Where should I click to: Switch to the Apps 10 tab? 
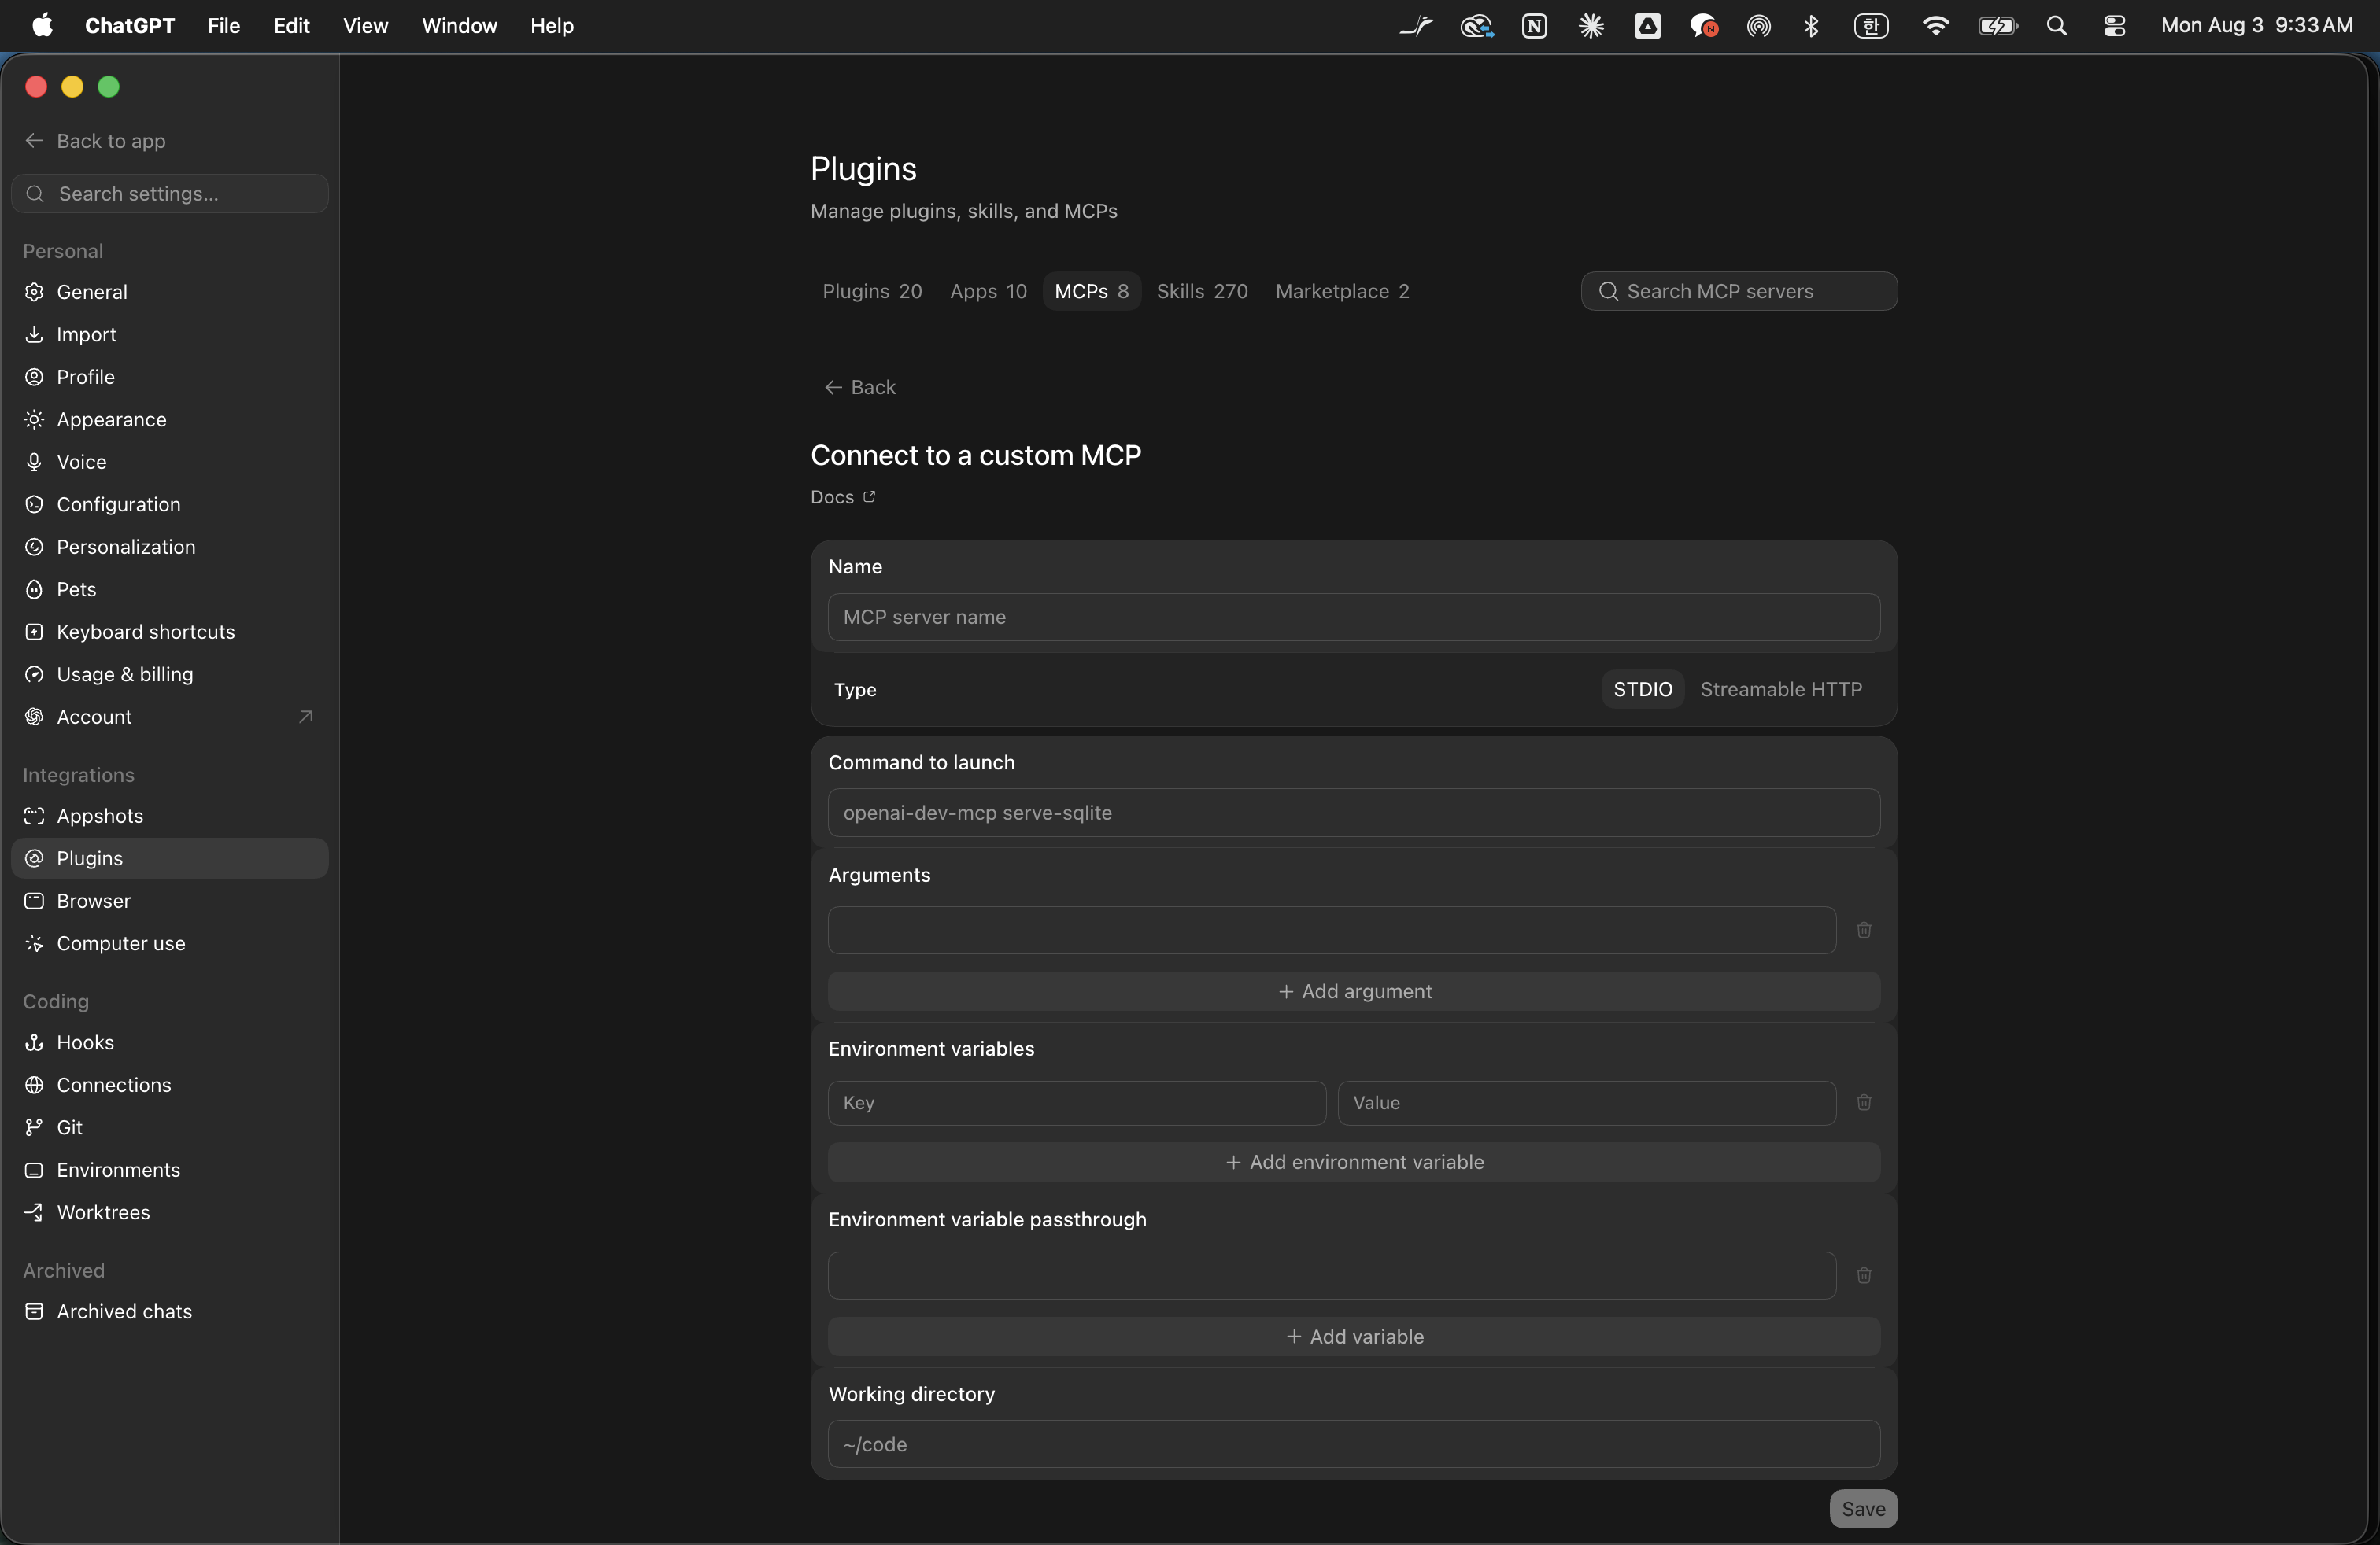click(x=988, y=291)
